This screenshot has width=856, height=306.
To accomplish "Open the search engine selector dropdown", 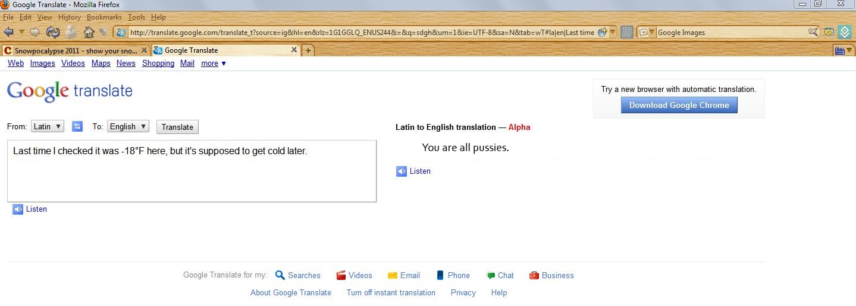I will (x=647, y=32).
